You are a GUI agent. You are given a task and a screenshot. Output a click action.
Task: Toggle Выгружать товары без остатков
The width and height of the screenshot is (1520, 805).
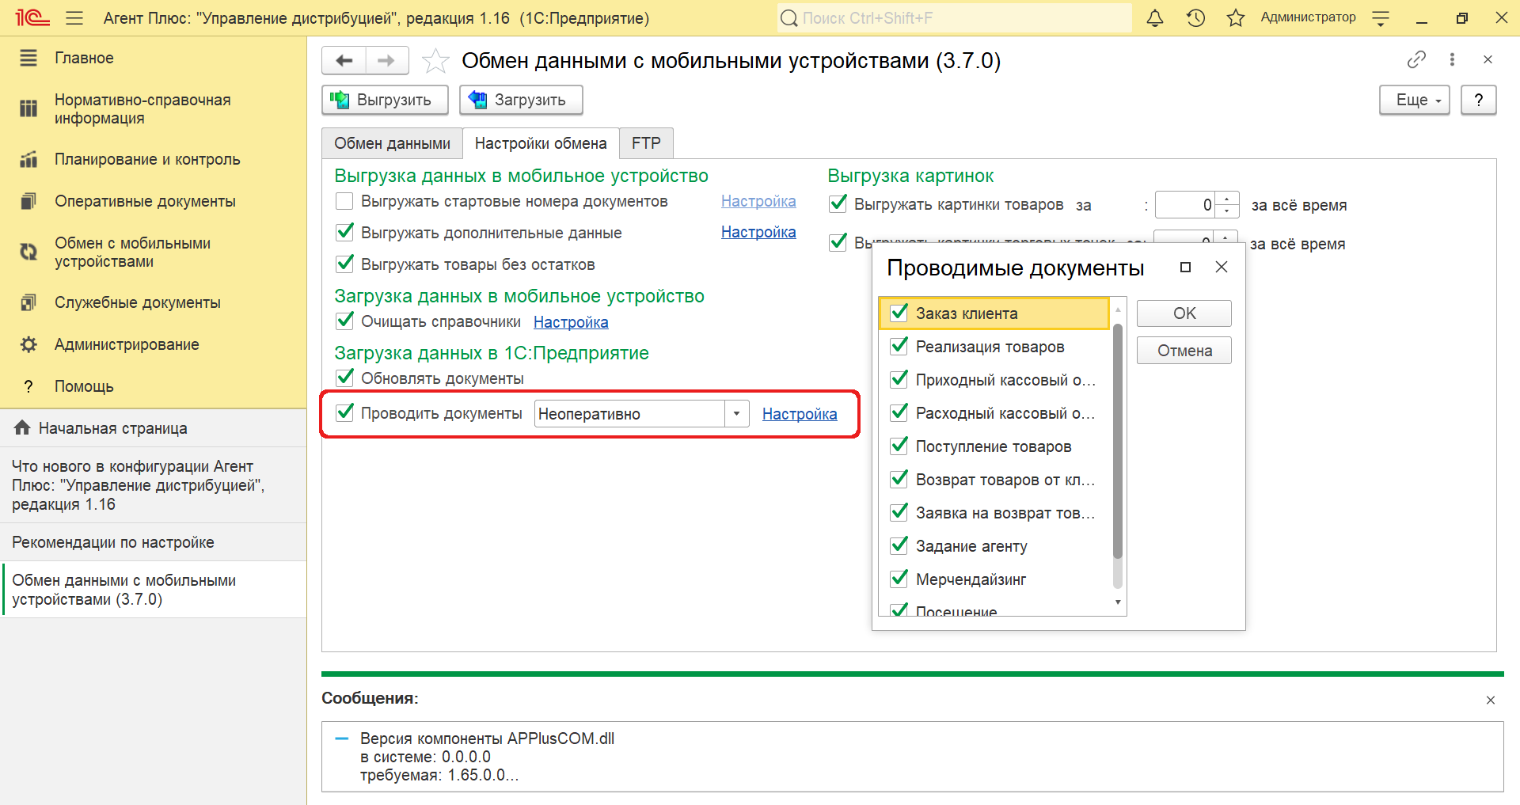[x=344, y=264]
